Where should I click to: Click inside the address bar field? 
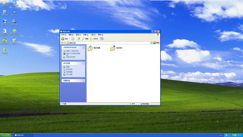pos(109,43)
